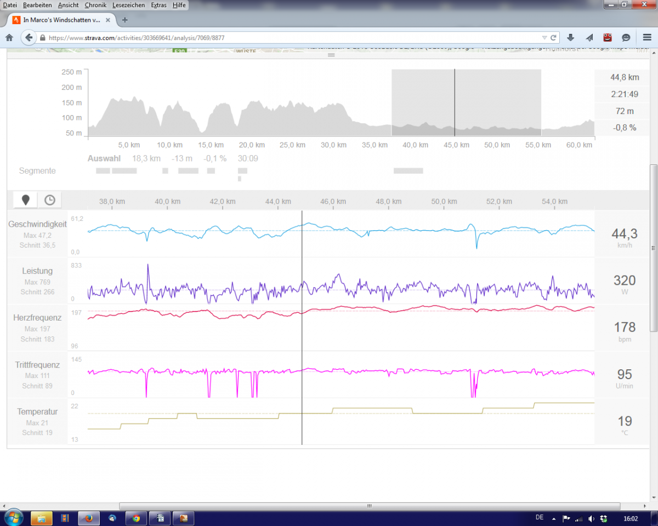658x526 pixels.
Task: Click the Strava URL address field
Action: tap(274, 38)
